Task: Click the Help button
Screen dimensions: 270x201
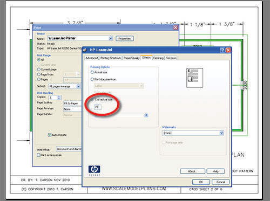Action: click(215, 171)
